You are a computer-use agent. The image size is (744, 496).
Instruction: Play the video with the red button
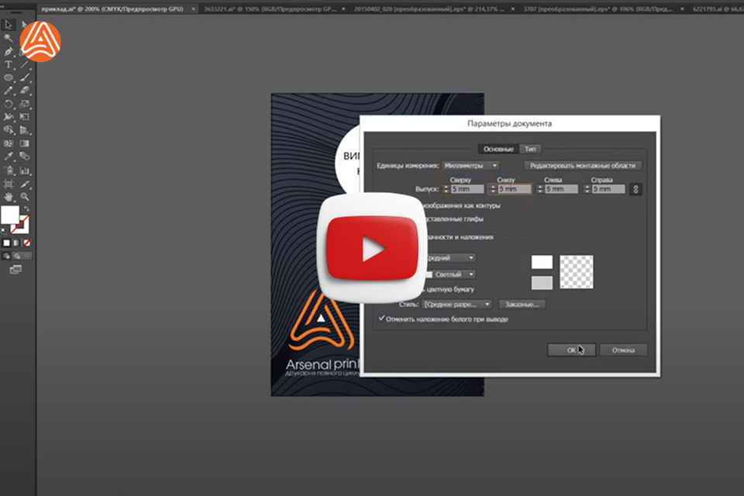coord(371,248)
